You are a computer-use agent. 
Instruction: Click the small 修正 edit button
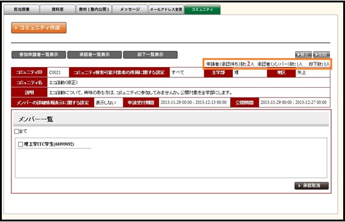coord(303,54)
